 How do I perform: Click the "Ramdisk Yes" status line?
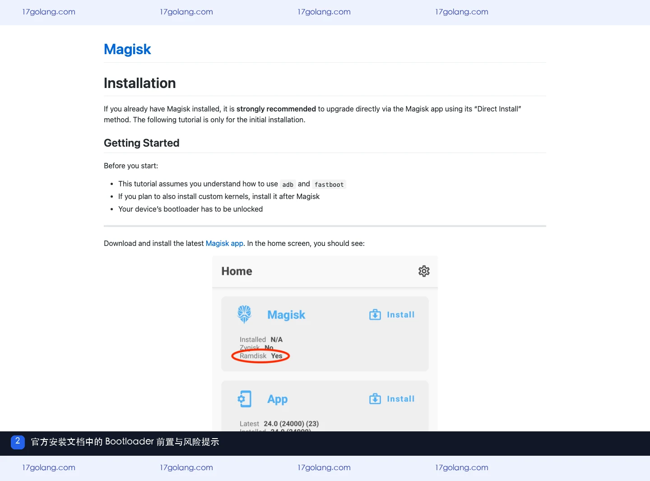tap(261, 356)
